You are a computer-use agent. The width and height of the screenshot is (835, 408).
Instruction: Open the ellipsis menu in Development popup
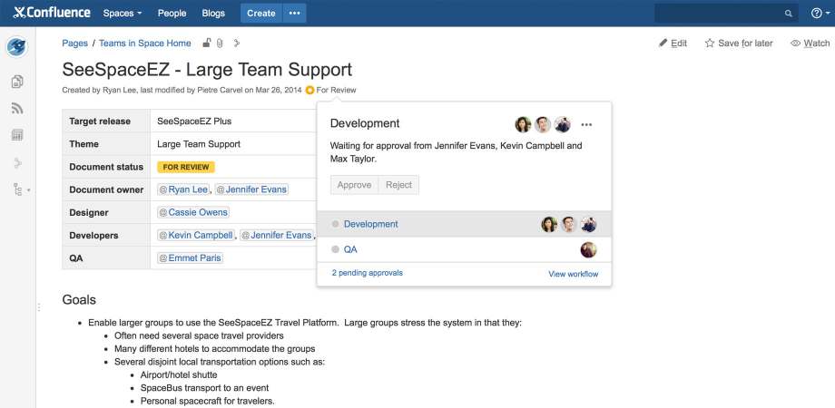[586, 124]
